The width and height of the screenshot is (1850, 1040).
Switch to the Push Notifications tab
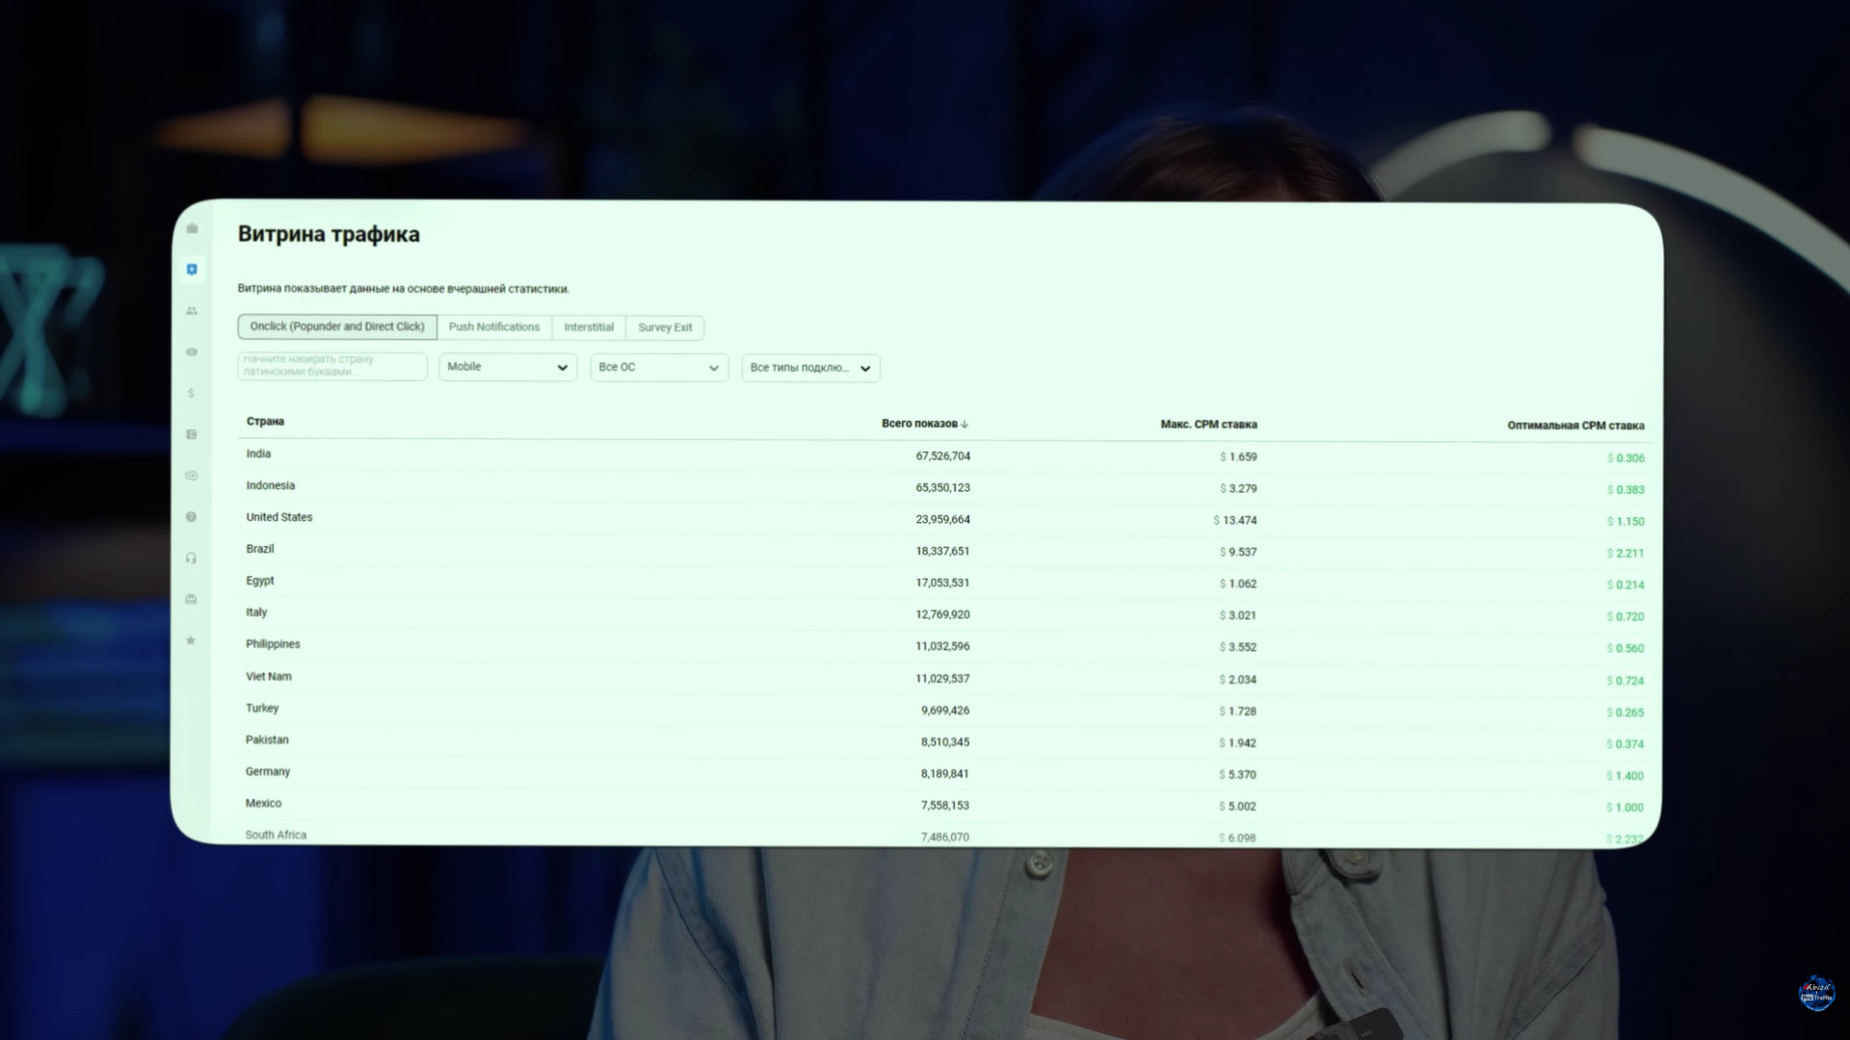494,327
